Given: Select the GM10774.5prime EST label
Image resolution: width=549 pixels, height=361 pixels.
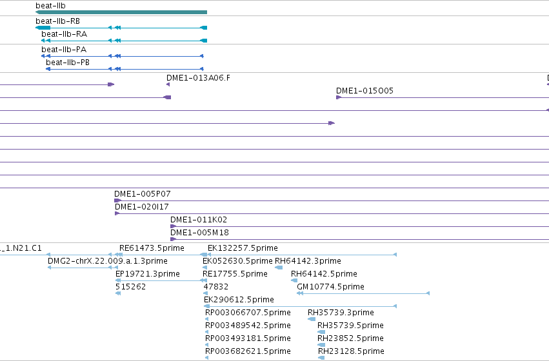Looking at the screenshot, I should tap(330, 287).
